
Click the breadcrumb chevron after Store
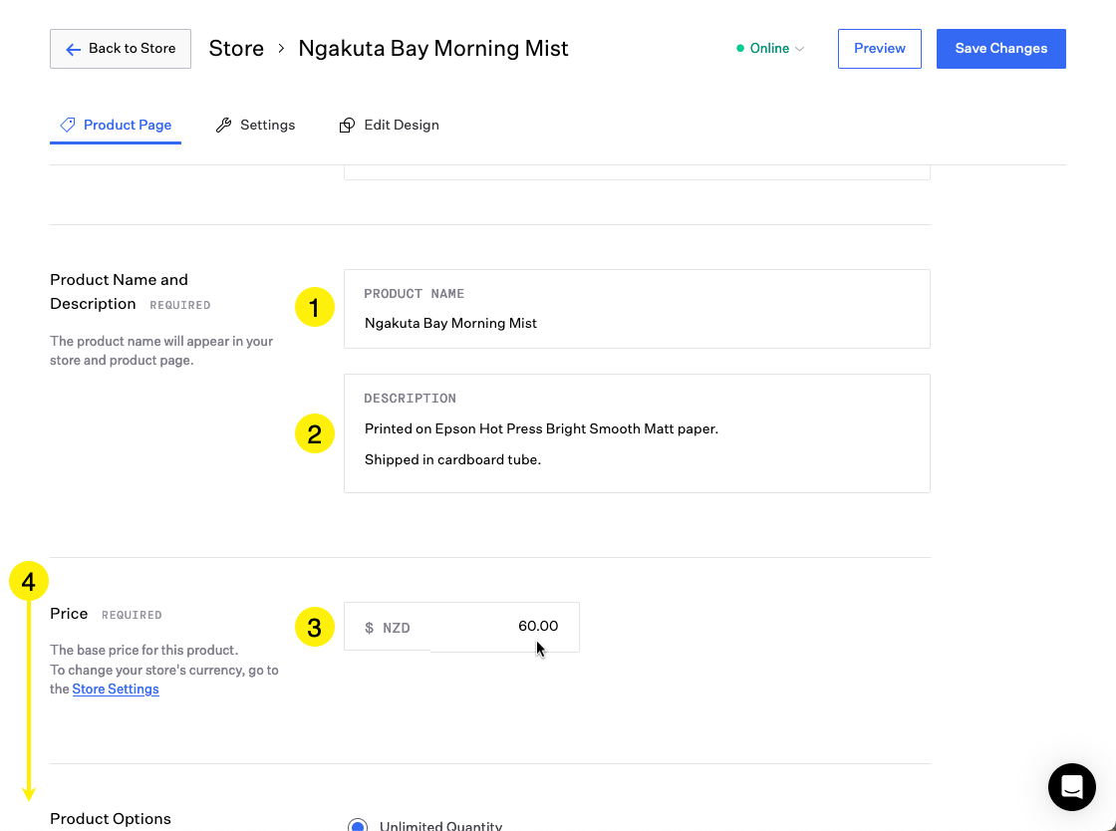[281, 49]
